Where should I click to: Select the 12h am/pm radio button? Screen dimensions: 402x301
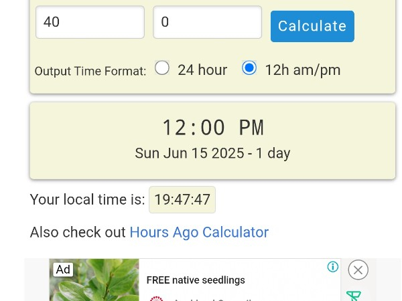249,68
